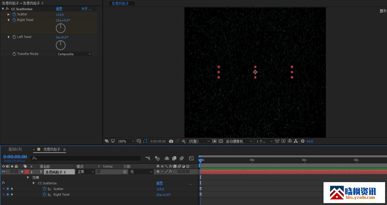Enable Transfer Mode stopwatch keyframing

(x=14, y=54)
